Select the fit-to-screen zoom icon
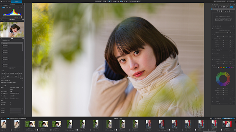 coord(109,1)
